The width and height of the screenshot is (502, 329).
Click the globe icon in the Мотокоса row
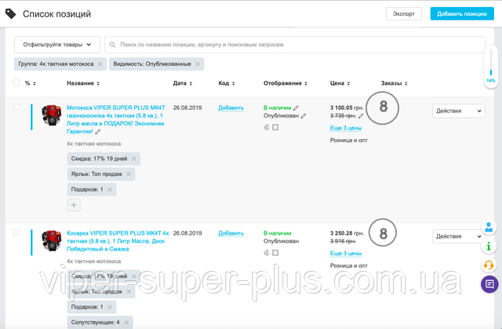tap(267, 127)
